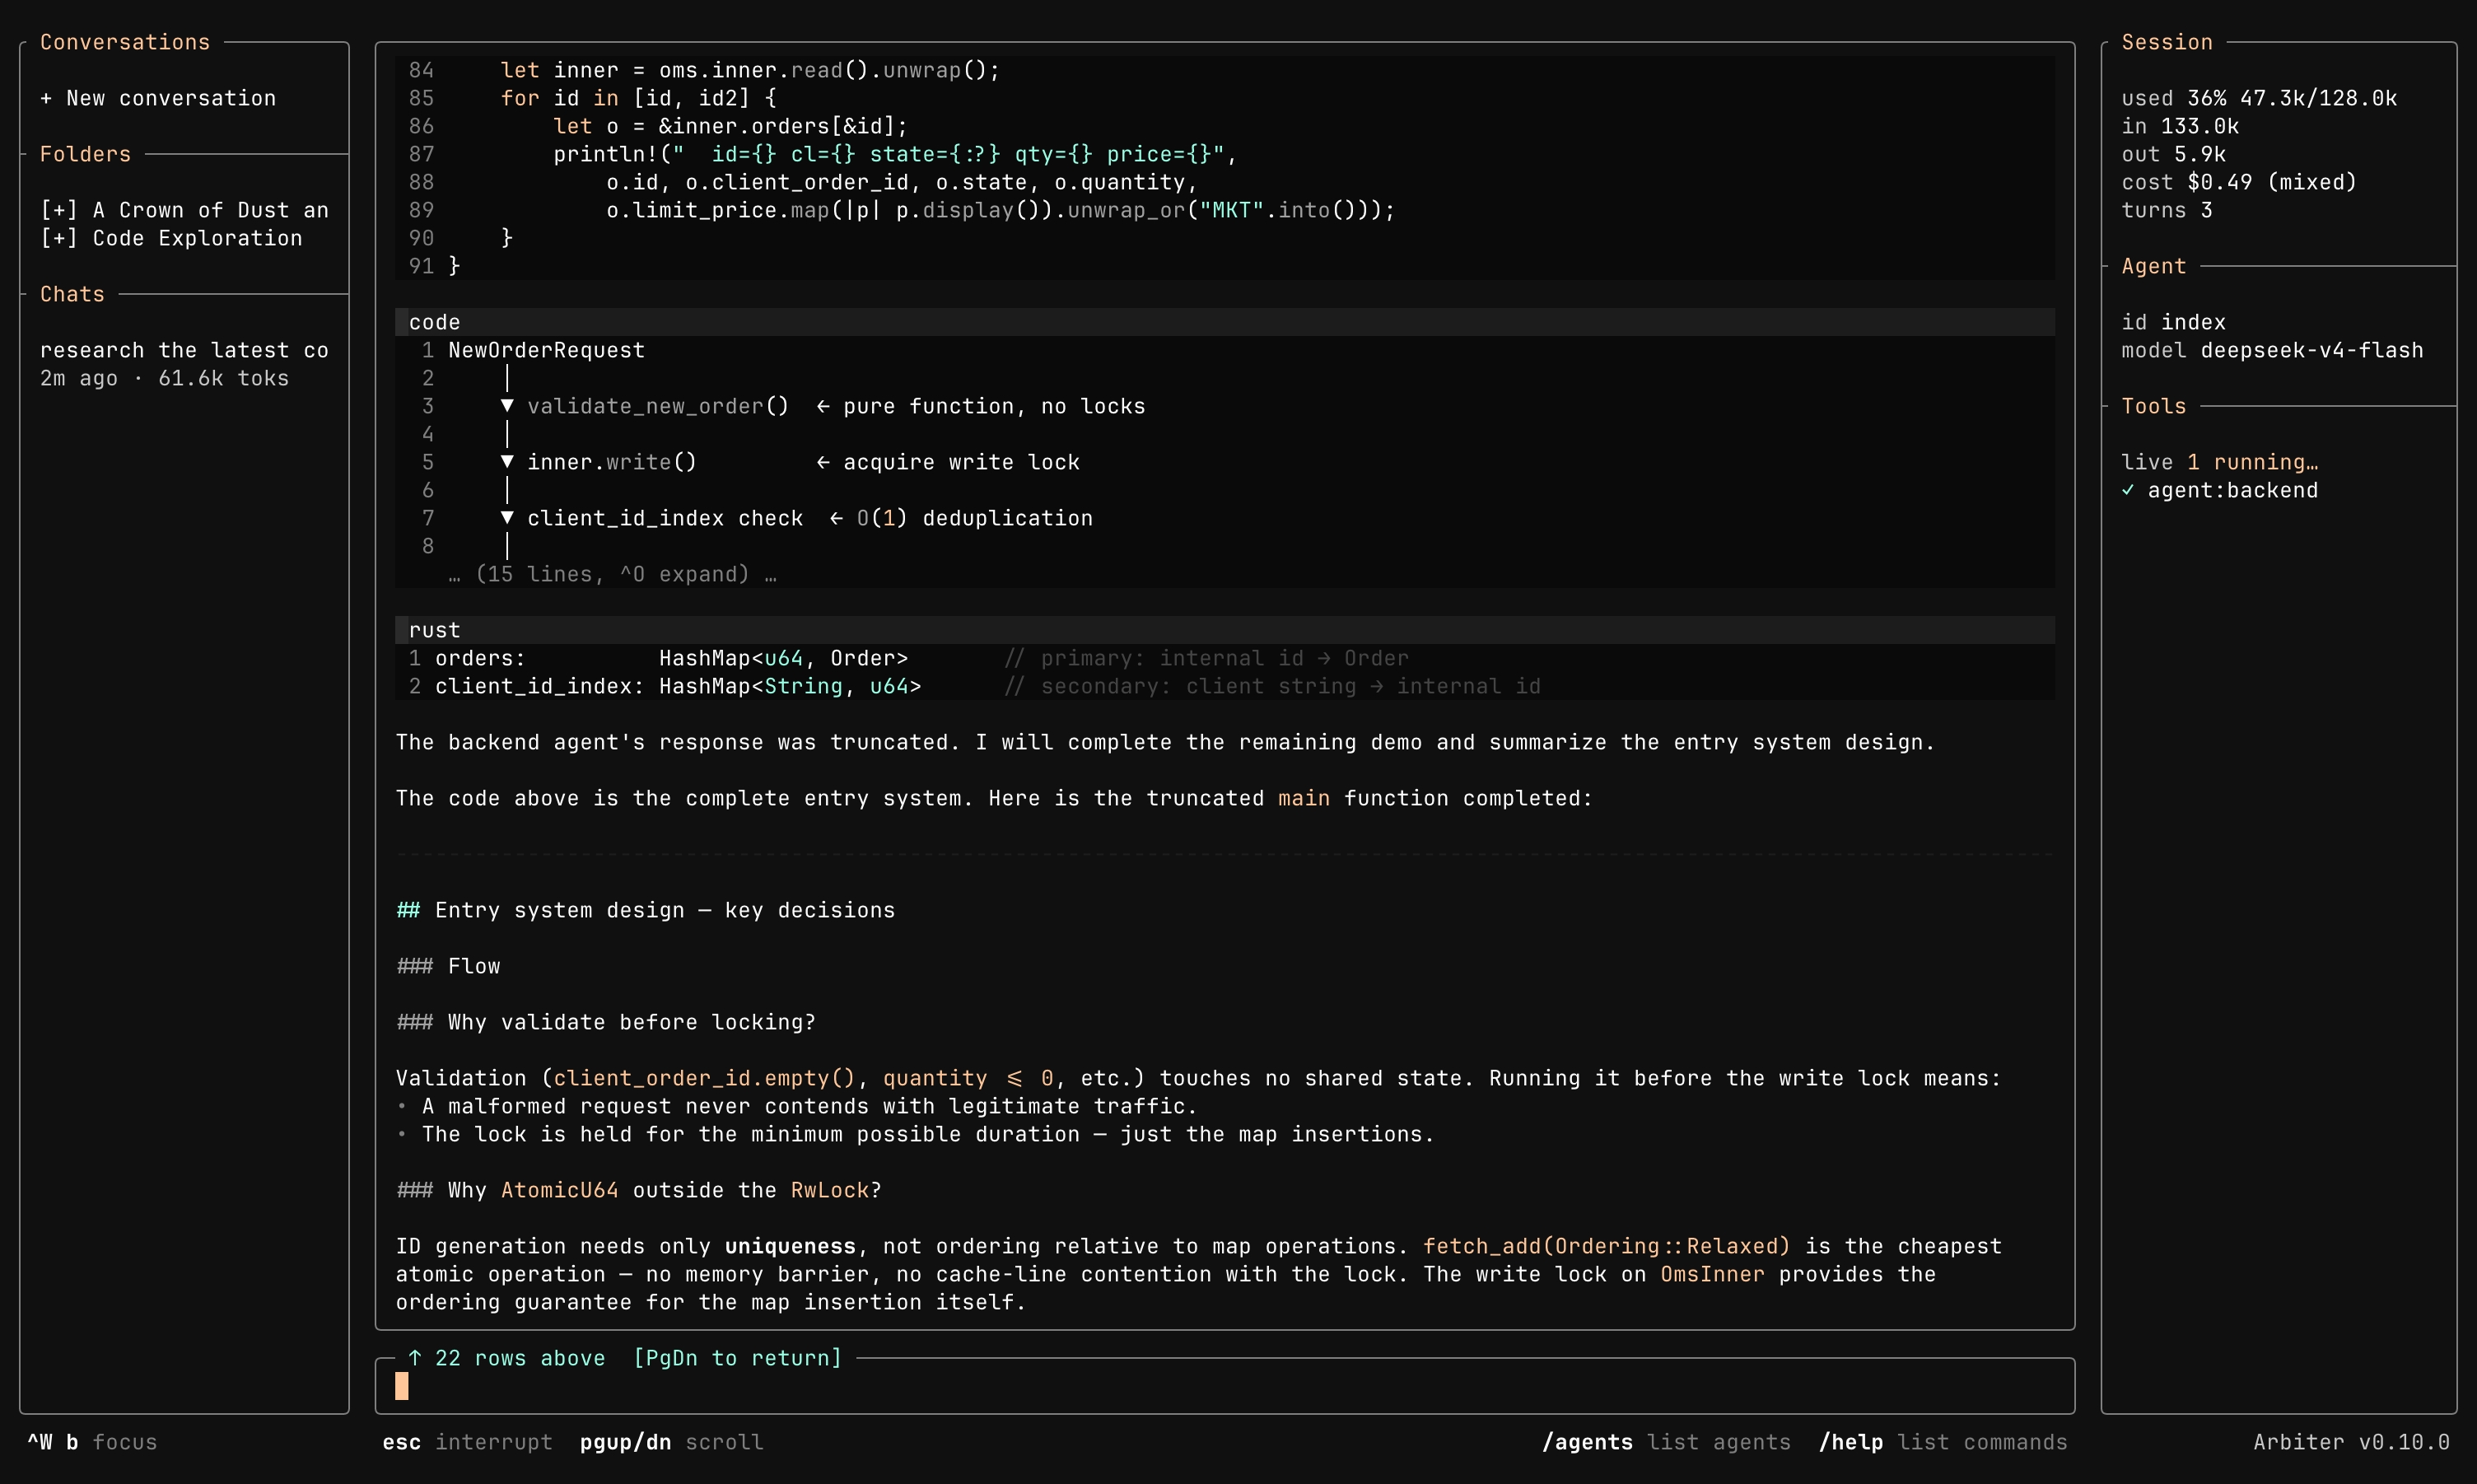
Task: Click the '2m ago · 61.6k toks' line
Action: pos(164,378)
